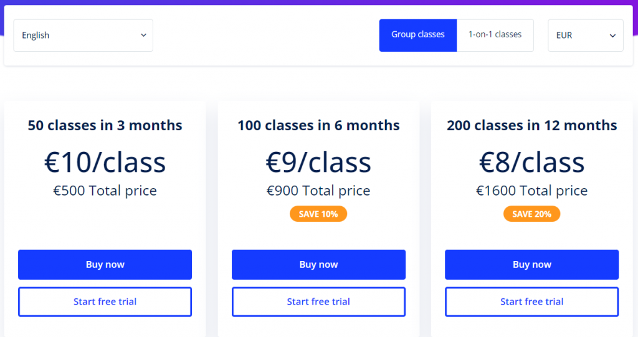
Task: Click the €10/class price text
Action: coord(105,162)
